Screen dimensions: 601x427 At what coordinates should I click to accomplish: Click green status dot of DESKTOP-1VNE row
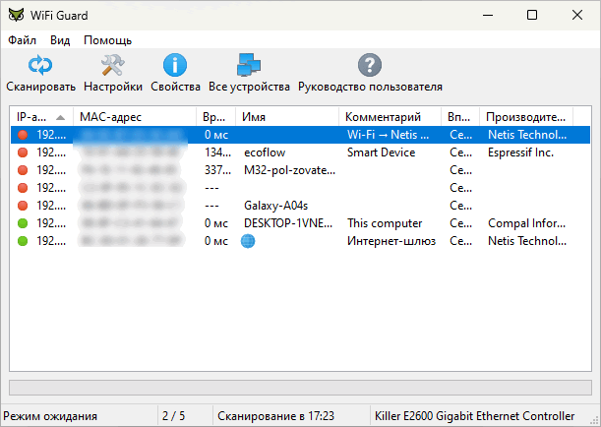click(23, 223)
